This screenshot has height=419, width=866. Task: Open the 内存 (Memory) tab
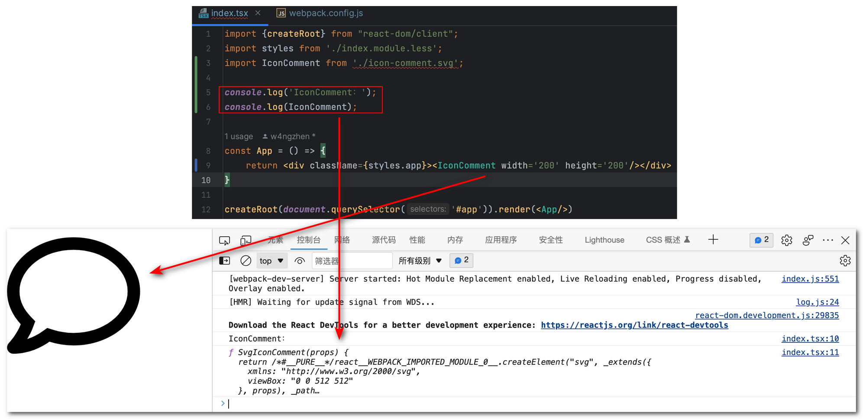455,240
